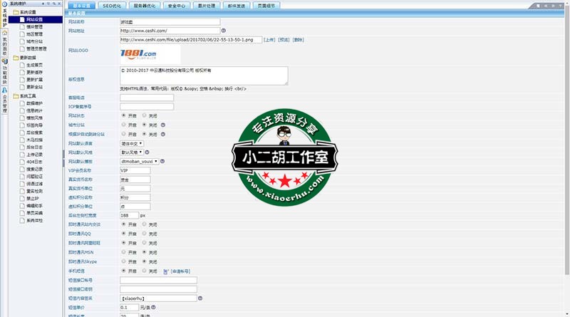Click the 系统工具 folder icon
The image size is (570, 317).
17,95
